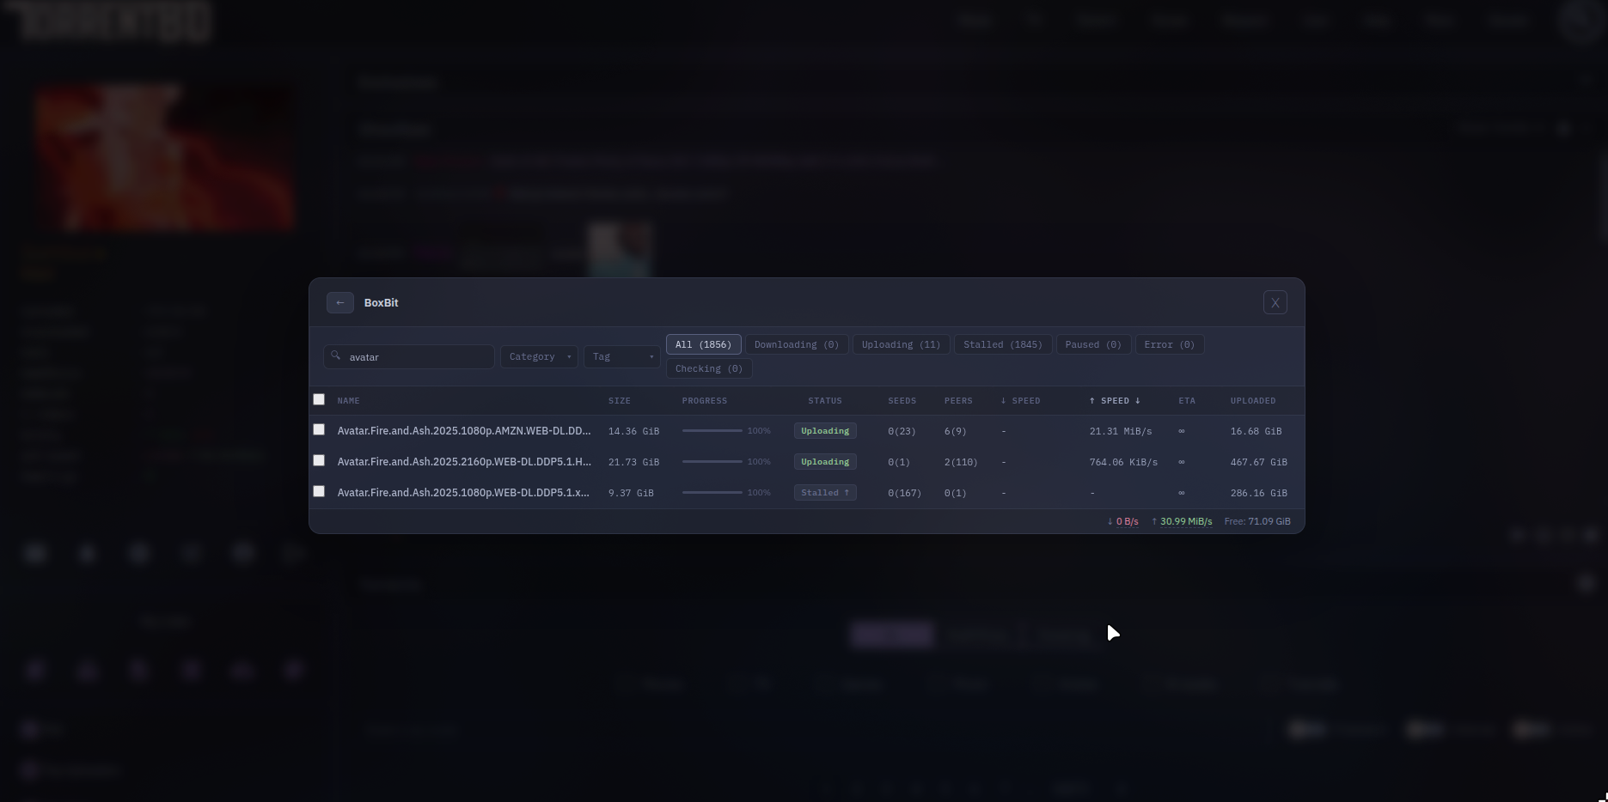
Task: Open Avatar.Fire.and.Ash.2025.1080p.AMZN.WEB-DL torrent name
Action: (x=464, y=431)
